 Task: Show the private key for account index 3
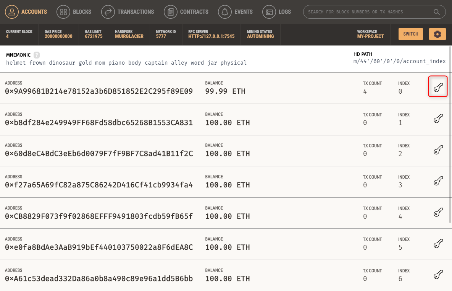pyautogui.click(x=438, y=181)
